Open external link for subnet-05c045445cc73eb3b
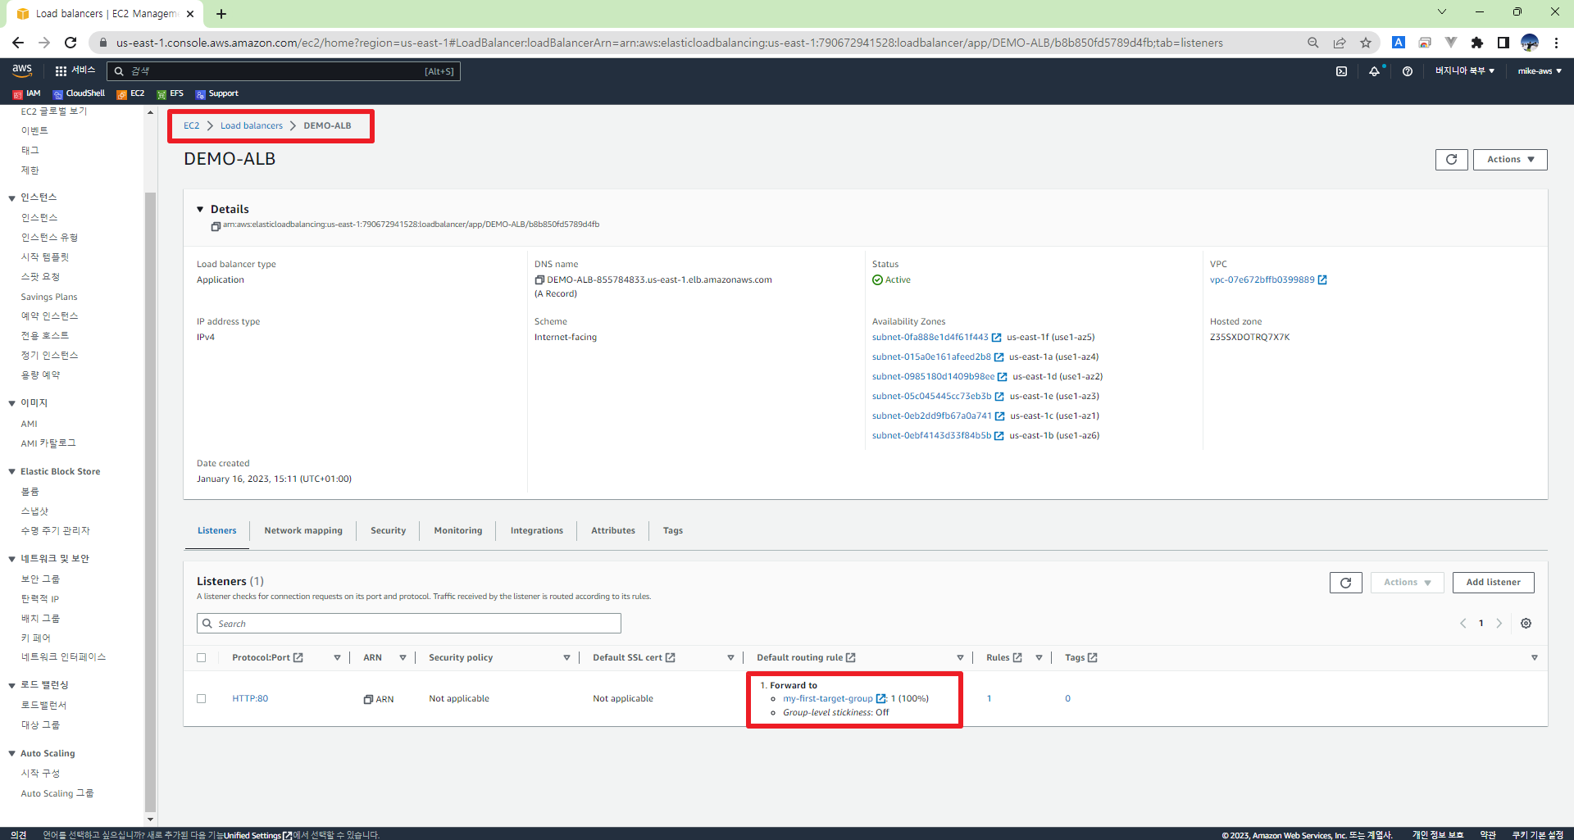This screenshot has height=840, width=1574. pyautogui.click(x=999, y=397)
